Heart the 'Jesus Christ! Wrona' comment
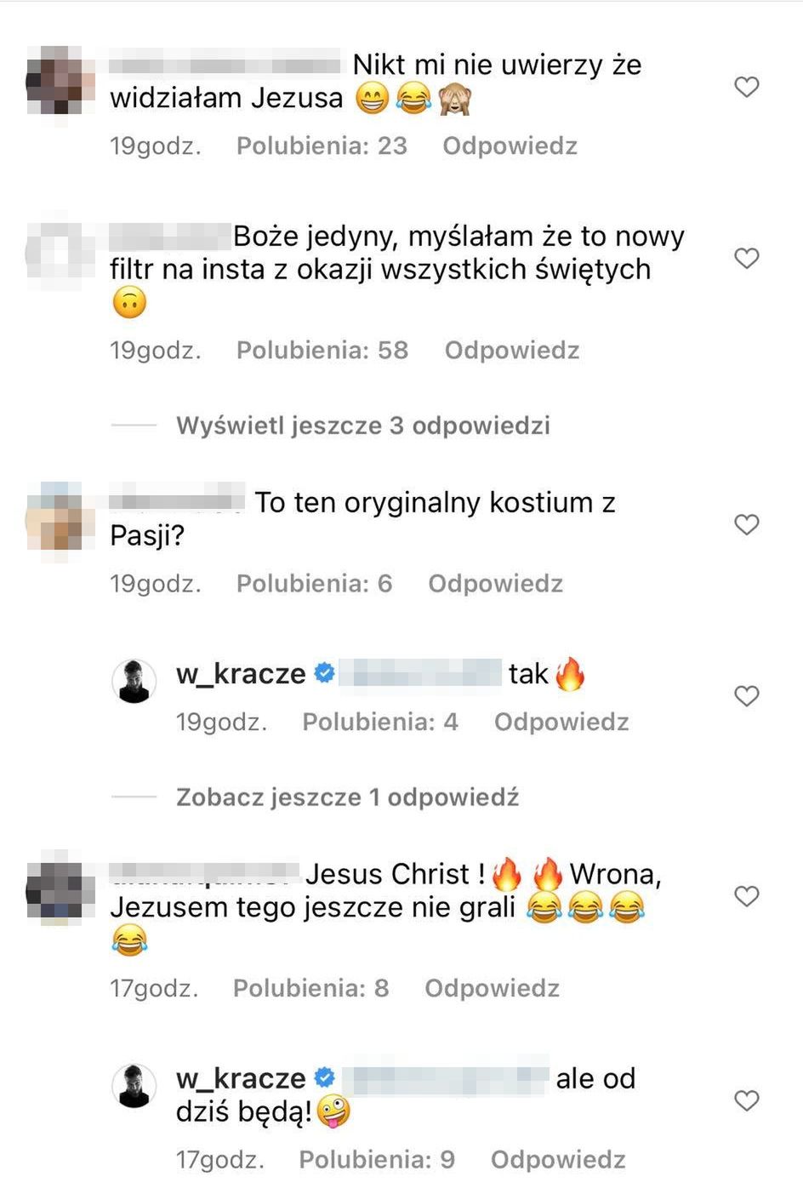This screenshot has width=803, height=1188. tap(746, 896)
